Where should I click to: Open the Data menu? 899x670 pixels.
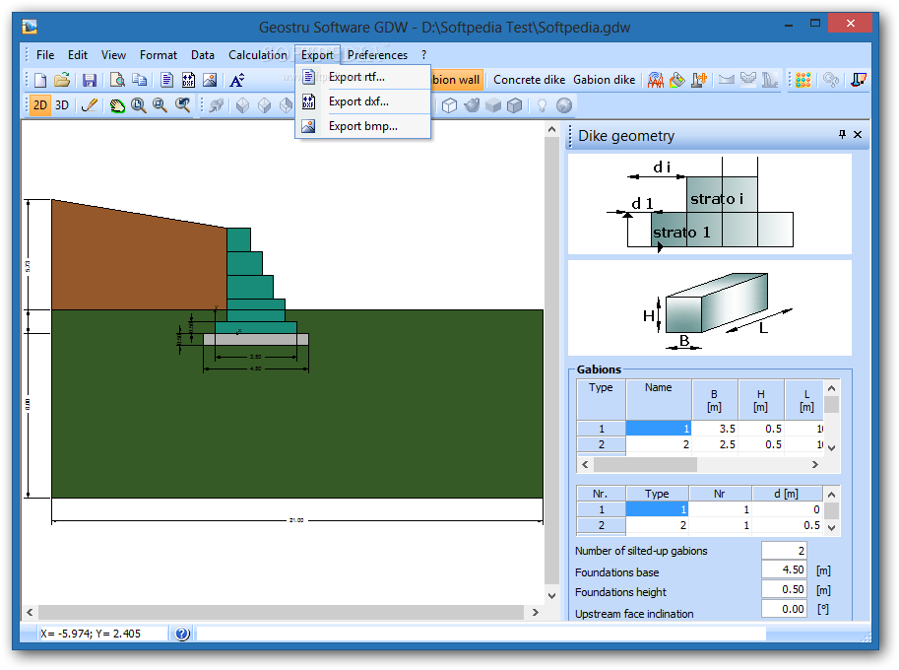coord(203,55)
